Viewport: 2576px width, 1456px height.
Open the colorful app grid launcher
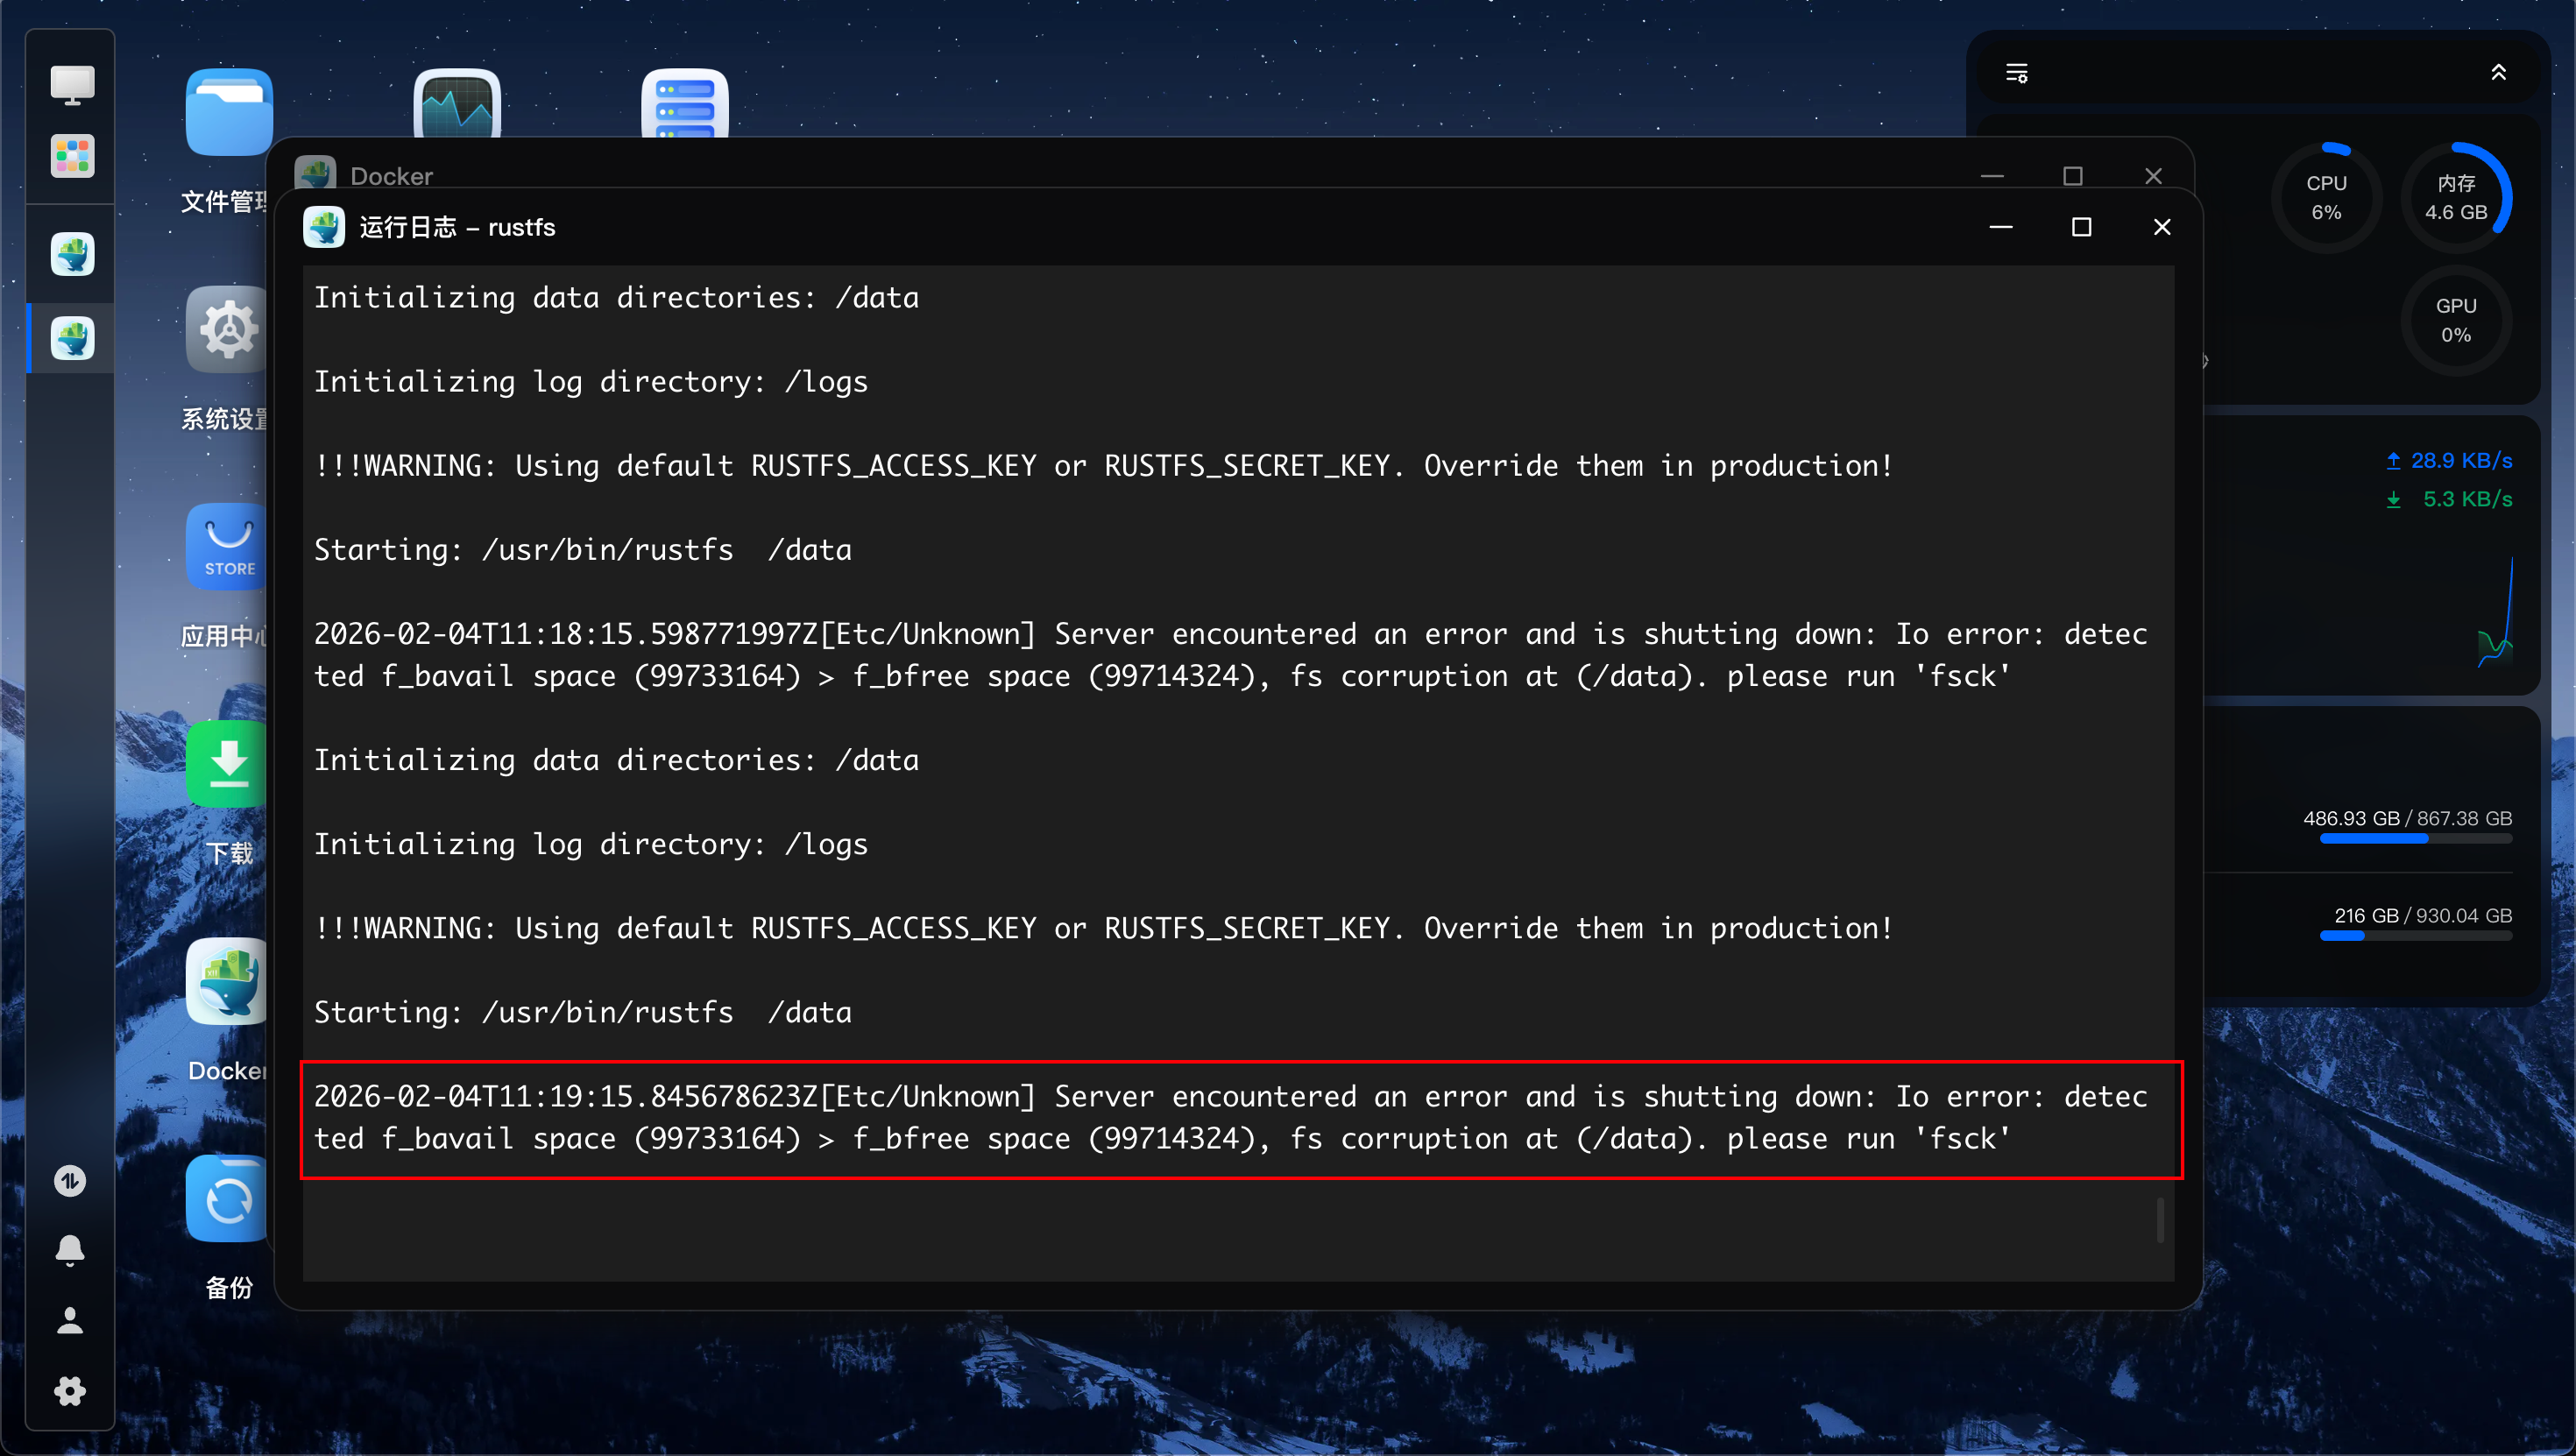72,156
